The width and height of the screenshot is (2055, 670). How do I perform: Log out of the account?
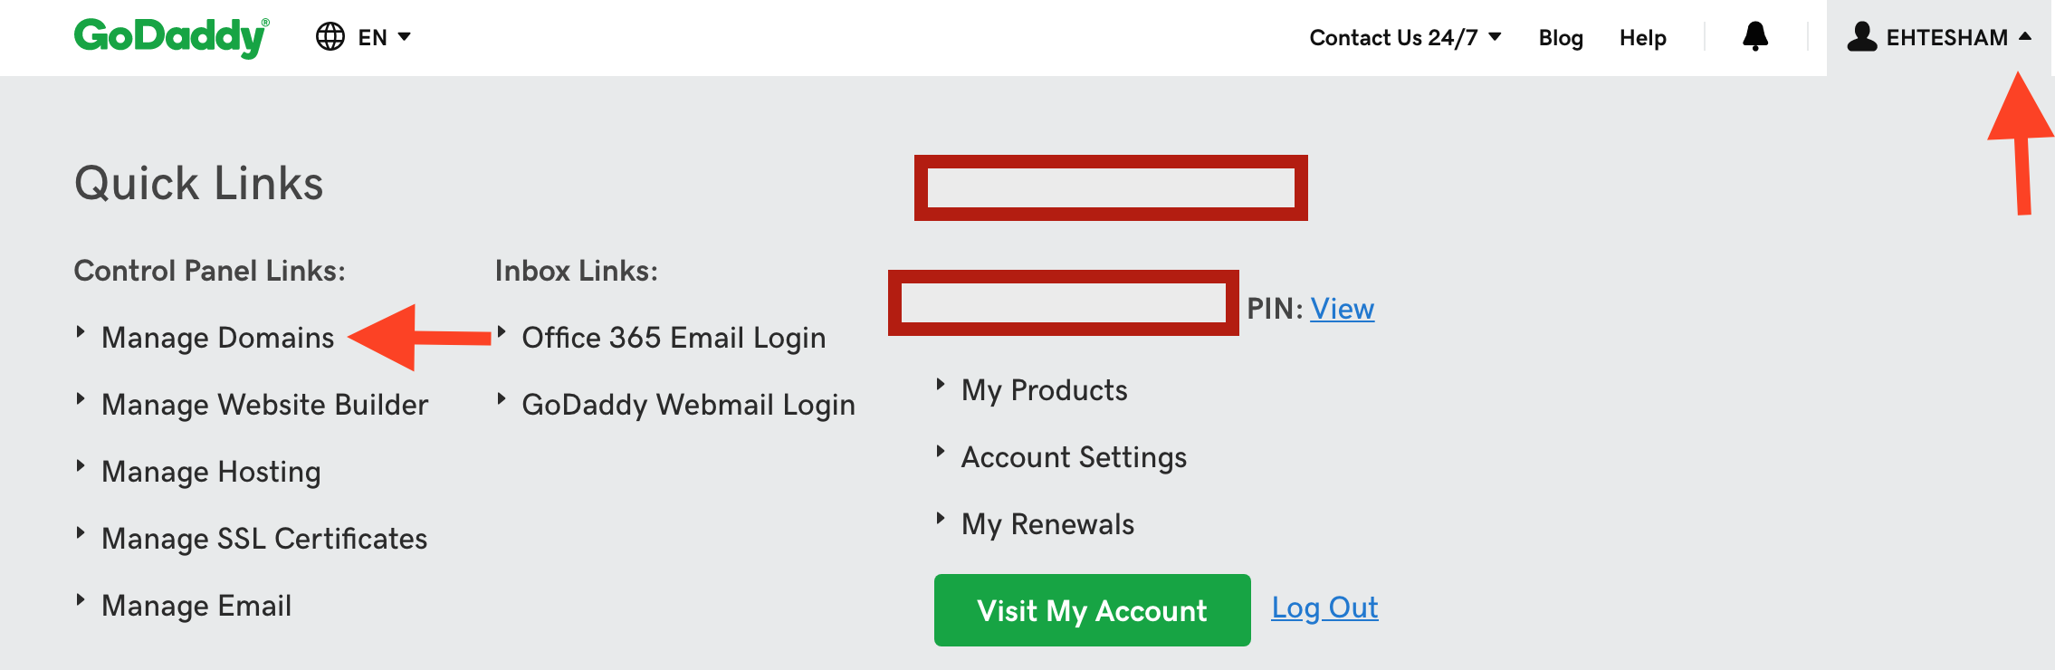(1324, 608)
